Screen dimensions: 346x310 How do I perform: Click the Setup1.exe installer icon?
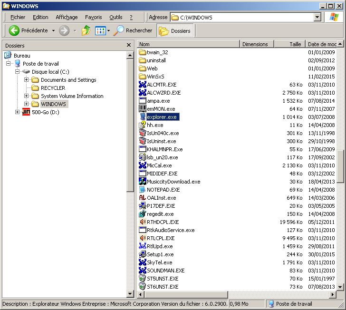tap(143, 254)
